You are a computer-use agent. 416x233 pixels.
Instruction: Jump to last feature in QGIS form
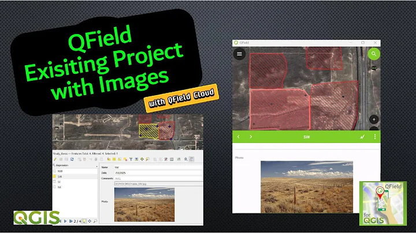tap(70, 221)
